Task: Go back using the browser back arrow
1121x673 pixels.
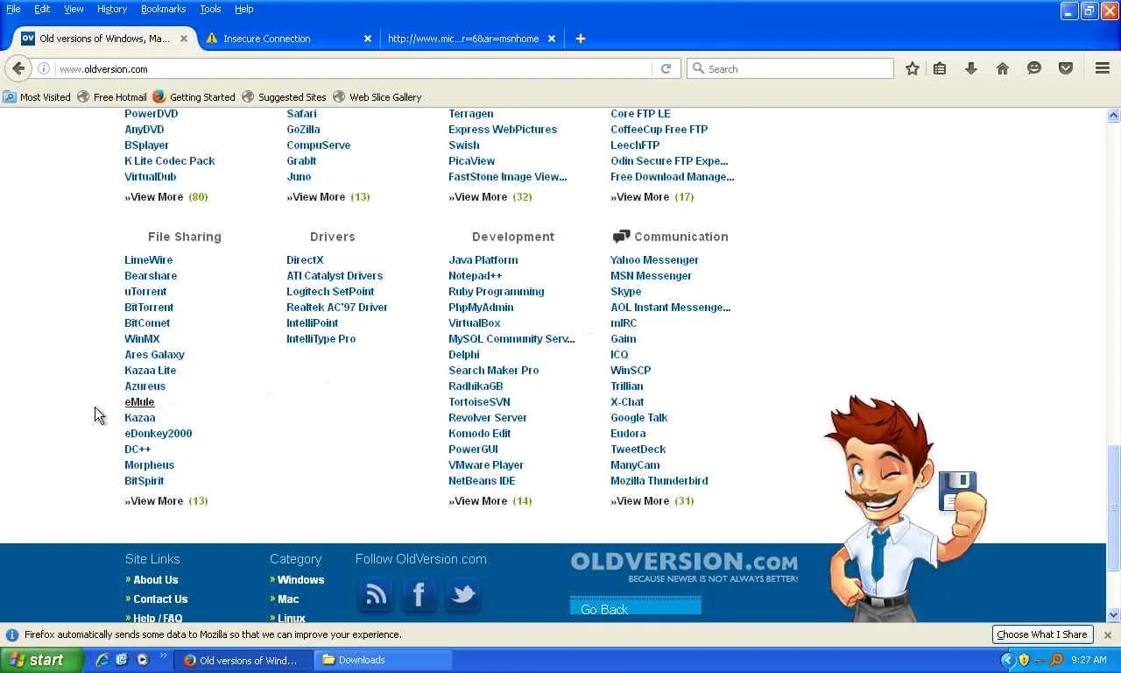Action: [18, 68]
